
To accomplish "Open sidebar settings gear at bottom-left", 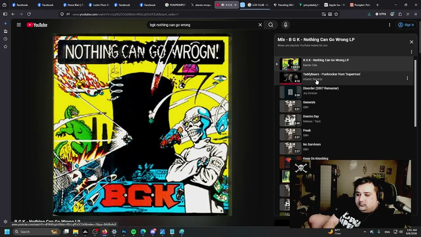I will 5,222.
